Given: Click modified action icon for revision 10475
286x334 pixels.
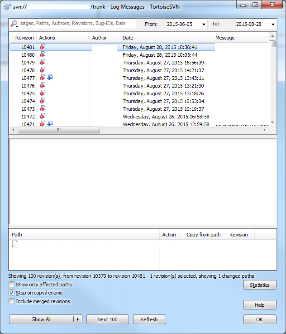Looking at the screenshot, I should pyautogui.click(x=43, y=93).
